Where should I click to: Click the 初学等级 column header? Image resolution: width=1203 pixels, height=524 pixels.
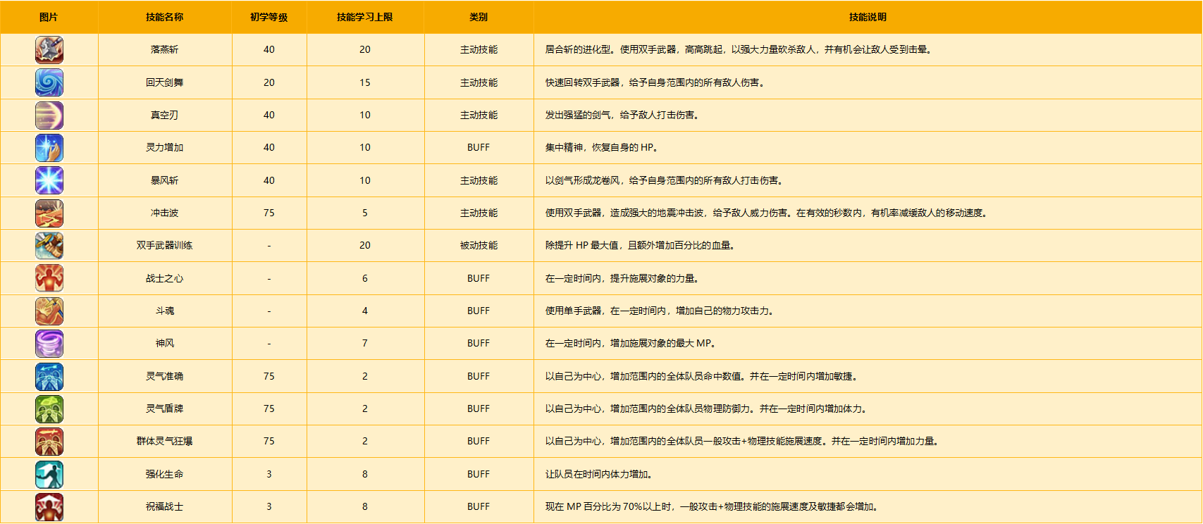point(269,17)
